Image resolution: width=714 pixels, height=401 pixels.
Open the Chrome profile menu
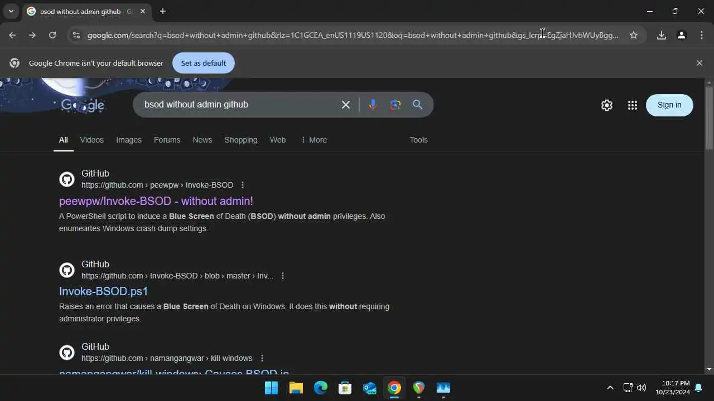click(x=682, y=35)
